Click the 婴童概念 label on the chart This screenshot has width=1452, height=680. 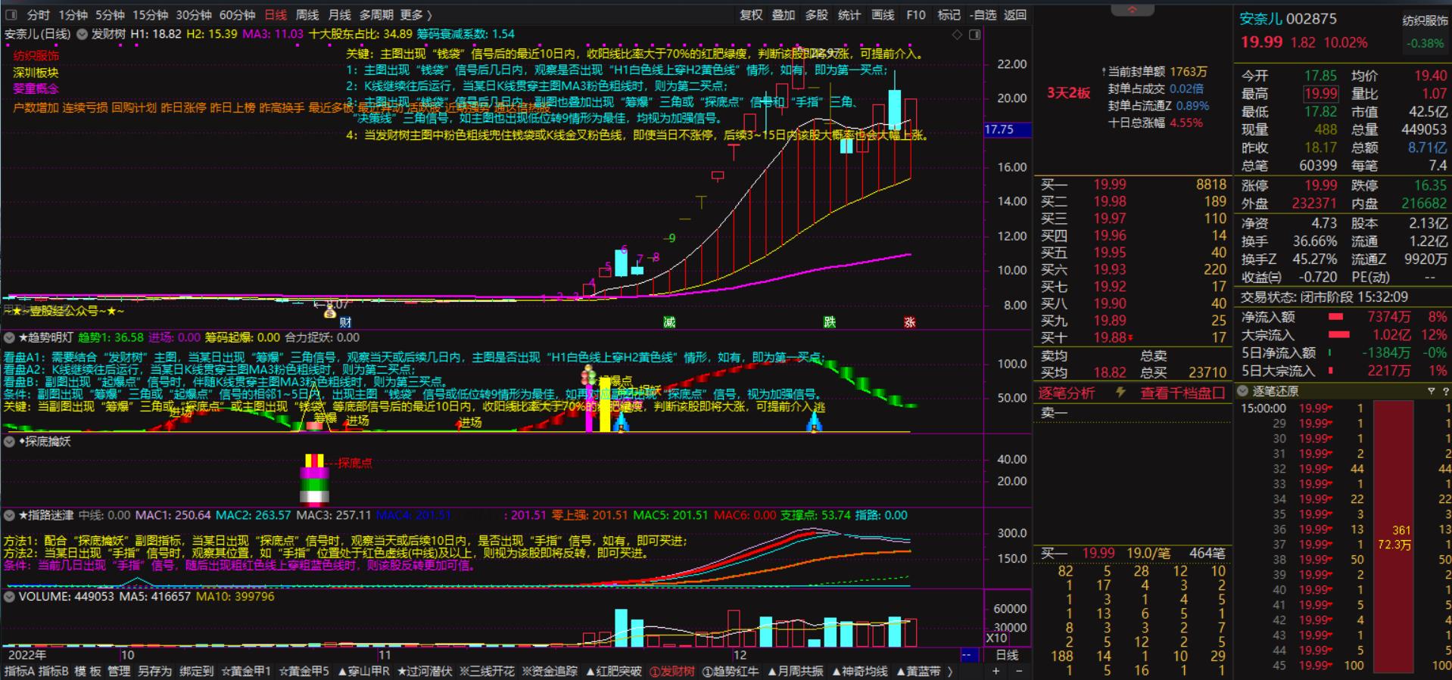tap(36, 89)
